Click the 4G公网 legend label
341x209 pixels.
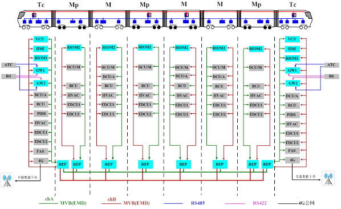(306, 203)
